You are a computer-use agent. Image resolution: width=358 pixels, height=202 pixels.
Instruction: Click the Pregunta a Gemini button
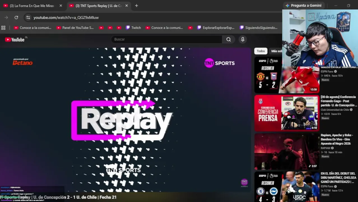pos(303,6)
